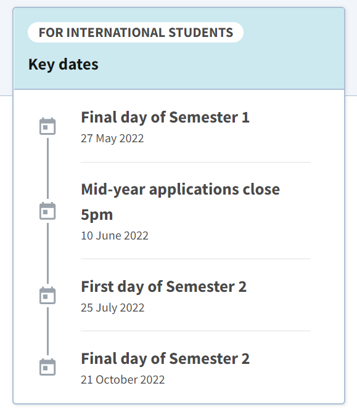The image size is (357, 415).
Task: Click the divider below 10 June 2022
Action: 195,259
